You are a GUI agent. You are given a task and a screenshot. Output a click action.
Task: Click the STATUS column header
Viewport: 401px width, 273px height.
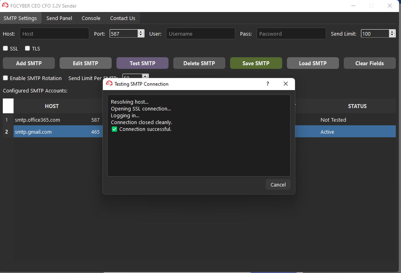[x=357, y=106]
